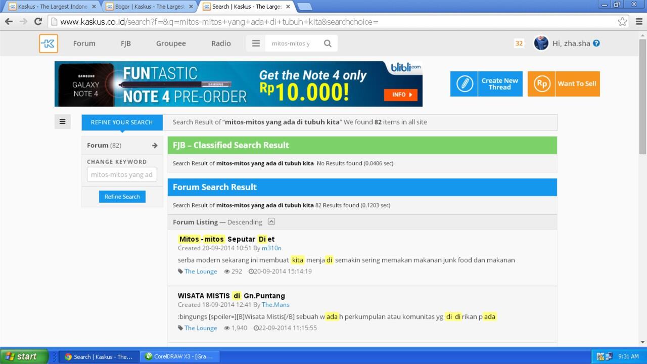This screenshot has height=364, width=647.
Task: Click the browser forward arrow
Action: (23, 21)
